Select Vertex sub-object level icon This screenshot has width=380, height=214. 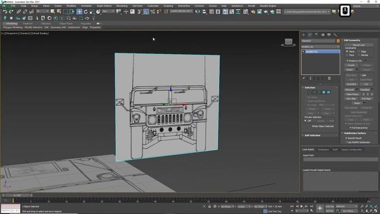309,92
